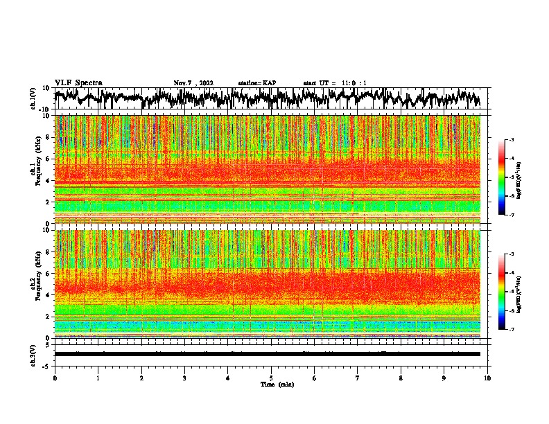Click the ch.1 spectrogram panel

click(268, 169)
